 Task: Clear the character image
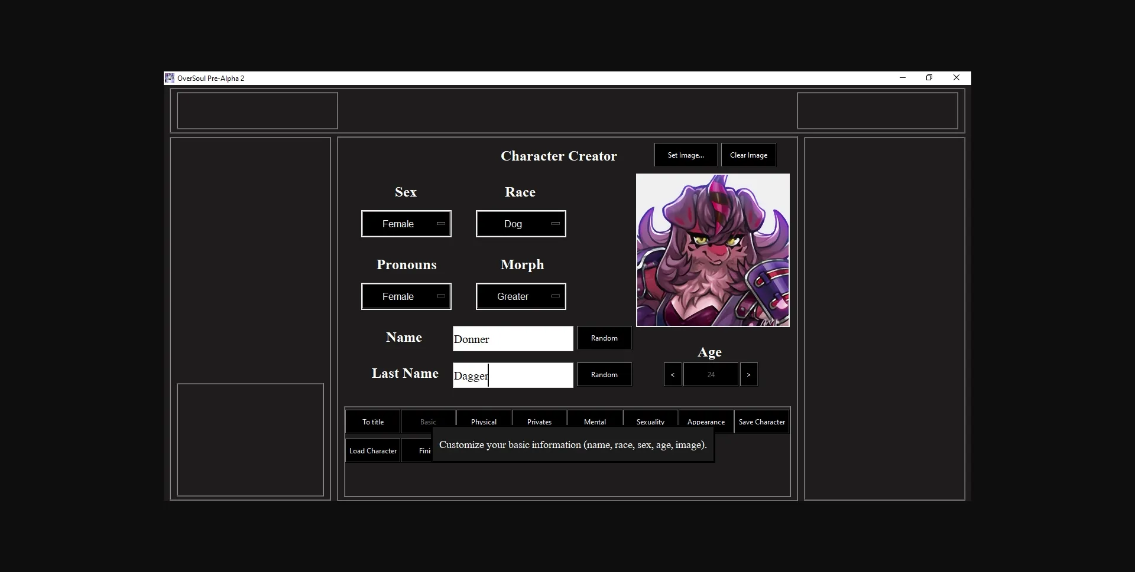748,155
